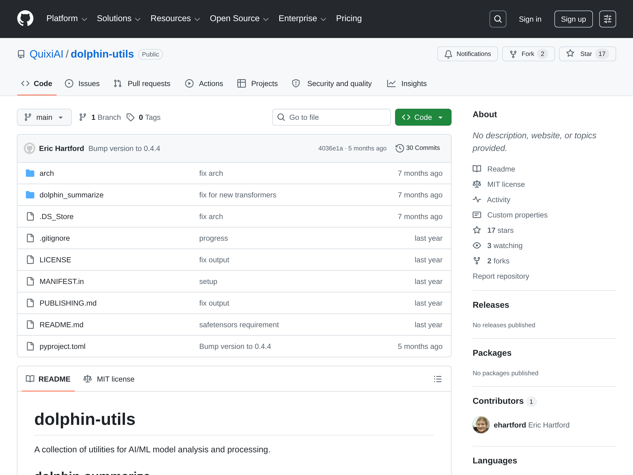Expand the Resources menu
Image resolution: width=633 pixels, height=475 pixels.
coord(175,19)
